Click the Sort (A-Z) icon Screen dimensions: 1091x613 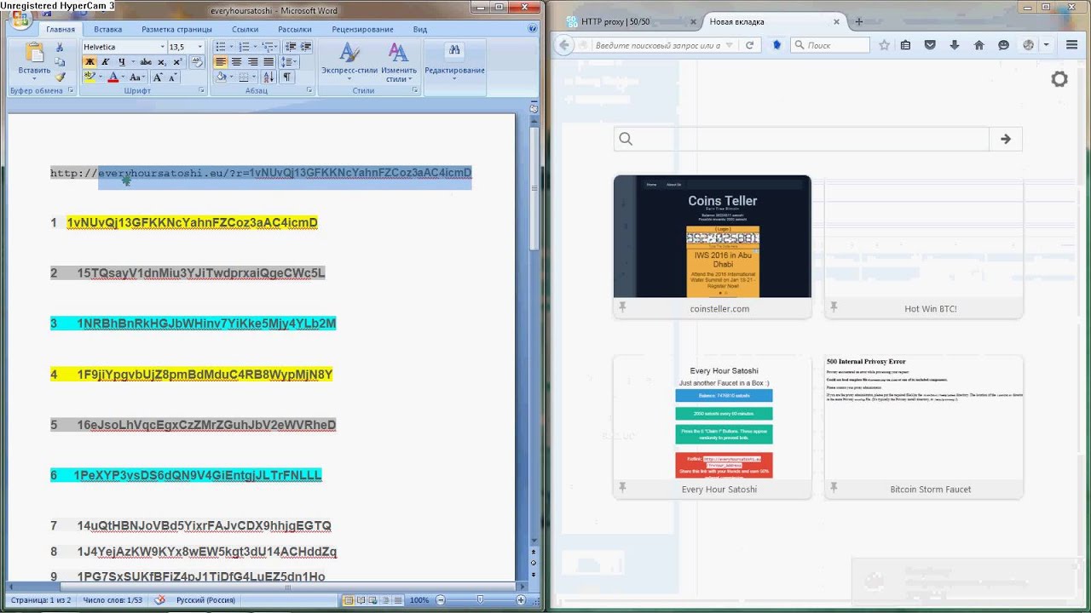coord(268,77)
